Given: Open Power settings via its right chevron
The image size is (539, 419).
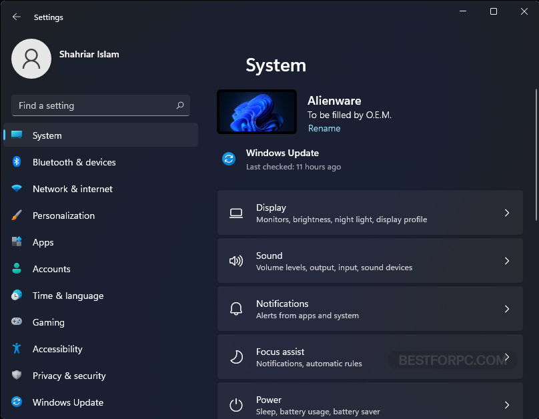Looking at the screenshot, I should tap(507, 405).
